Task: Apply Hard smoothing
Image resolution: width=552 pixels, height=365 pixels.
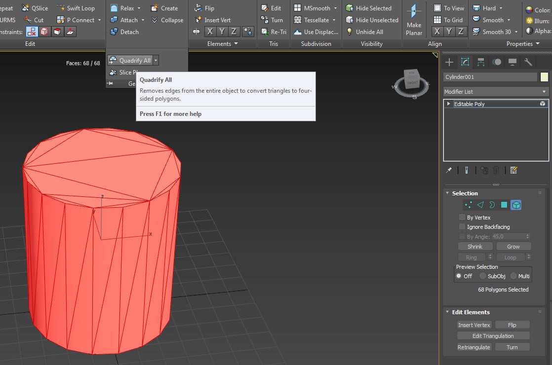Action: pyautogui.click(x=484, y=8)
